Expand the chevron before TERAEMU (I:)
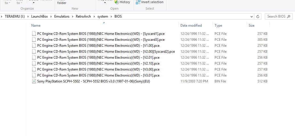Screen dimensions: 295x136 tap(2, 16)
